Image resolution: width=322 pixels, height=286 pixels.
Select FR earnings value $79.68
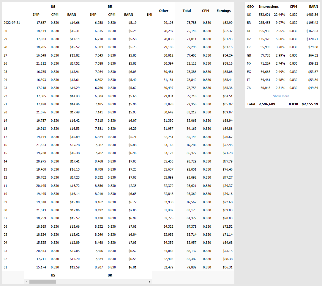click(x=313, y=47)
